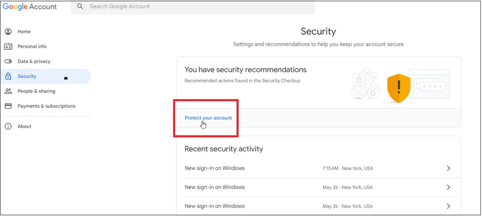Click the Data & privacy toggle icon
The image size is (482, 216).
coord(8,61)
